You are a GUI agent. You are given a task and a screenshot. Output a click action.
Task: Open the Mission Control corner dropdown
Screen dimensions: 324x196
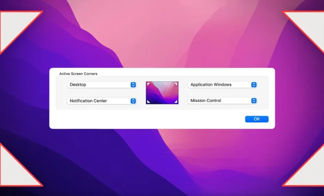pyautogui.click(x=222, y=100)
